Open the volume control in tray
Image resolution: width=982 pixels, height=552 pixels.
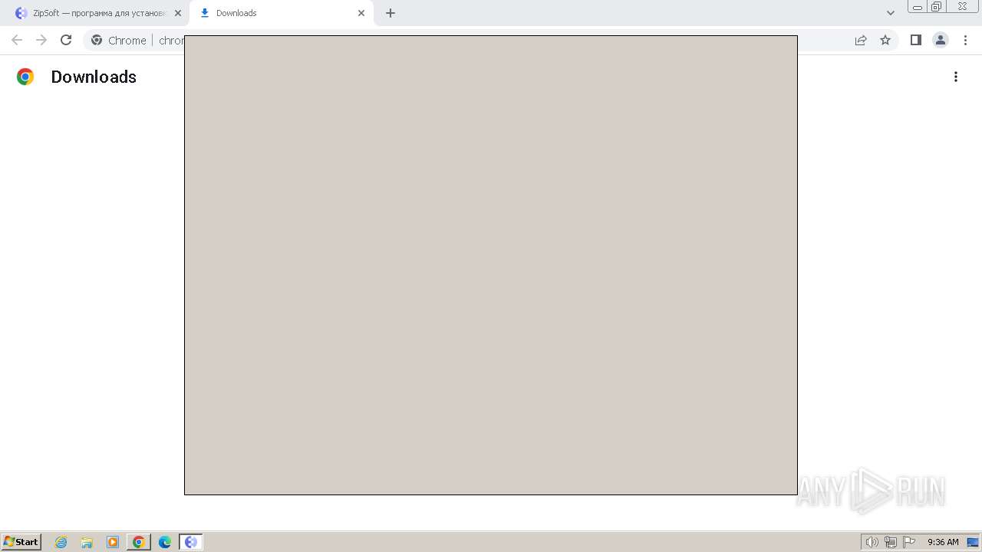(x=872, y=542)
